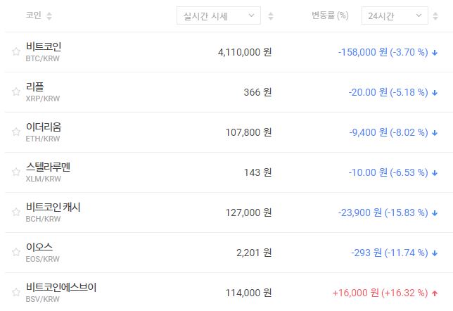Sort by change rate using the rightmost header arrows
Viewport: 453px width, 311px height.
click(x=439, y=15)
